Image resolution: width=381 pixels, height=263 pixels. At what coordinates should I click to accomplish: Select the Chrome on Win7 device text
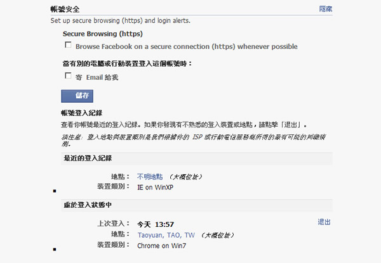[161, 246]
